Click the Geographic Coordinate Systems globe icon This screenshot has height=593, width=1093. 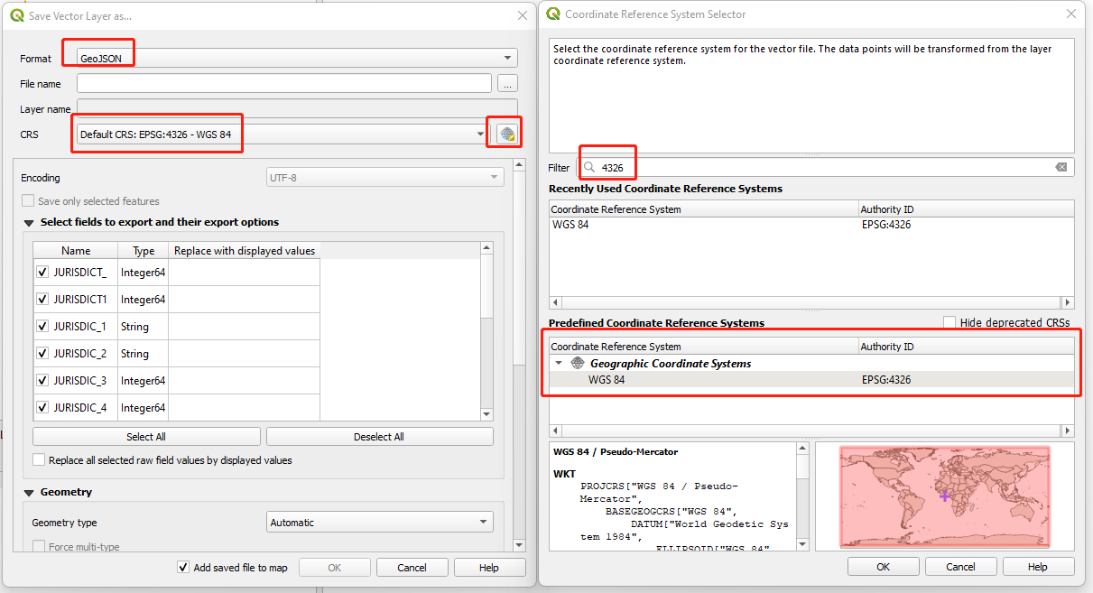(x=578, y=363)
